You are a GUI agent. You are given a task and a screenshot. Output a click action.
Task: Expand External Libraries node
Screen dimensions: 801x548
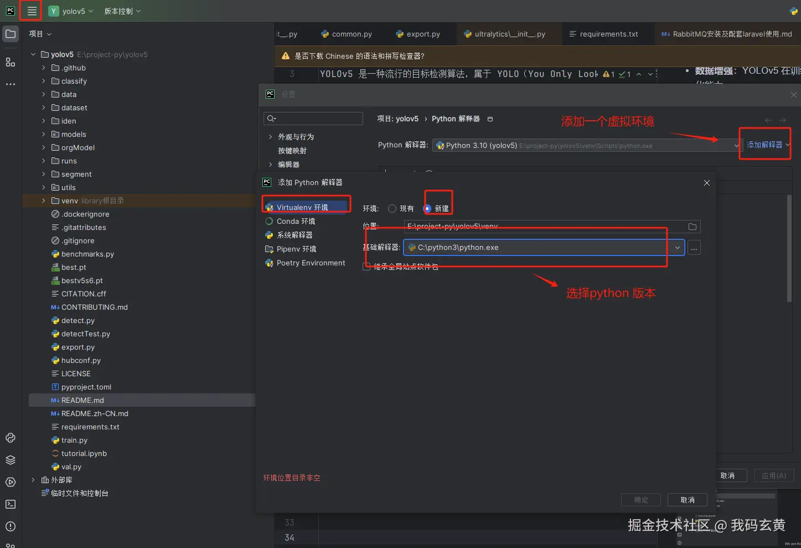(33, 480)
